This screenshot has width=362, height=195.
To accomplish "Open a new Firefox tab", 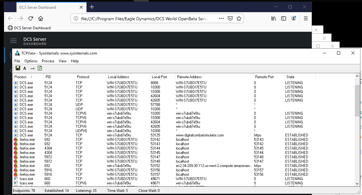I will (92, 7).
